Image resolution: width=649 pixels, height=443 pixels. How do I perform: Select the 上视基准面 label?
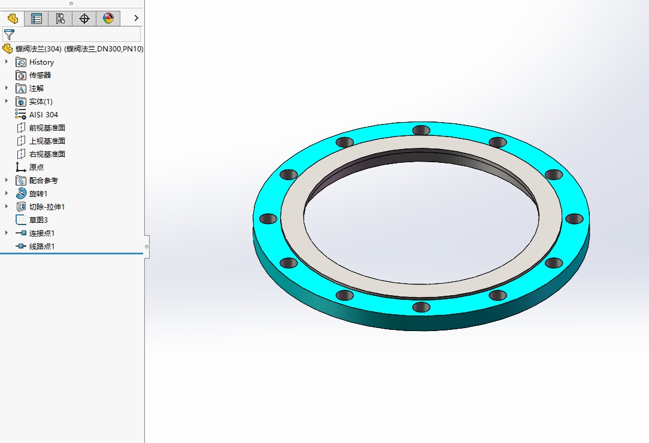(47, 141)
